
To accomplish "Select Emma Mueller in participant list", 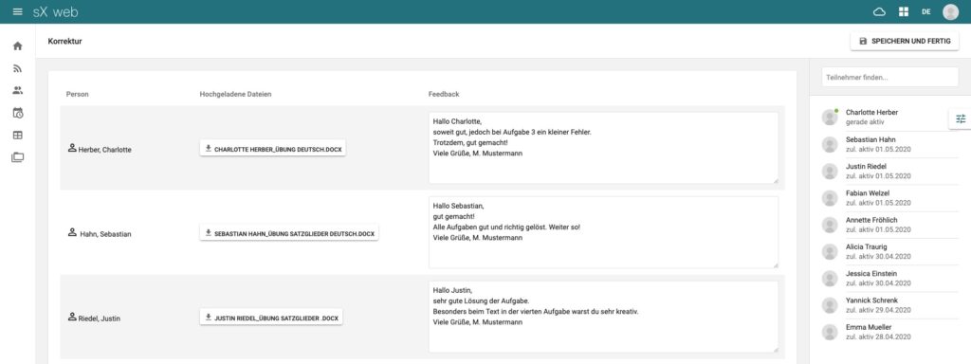I will pyautogui.click(x=889, y=332).
